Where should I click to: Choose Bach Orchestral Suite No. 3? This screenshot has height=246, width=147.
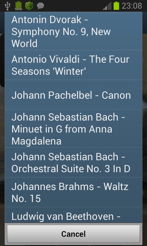[x=73, y=162]
